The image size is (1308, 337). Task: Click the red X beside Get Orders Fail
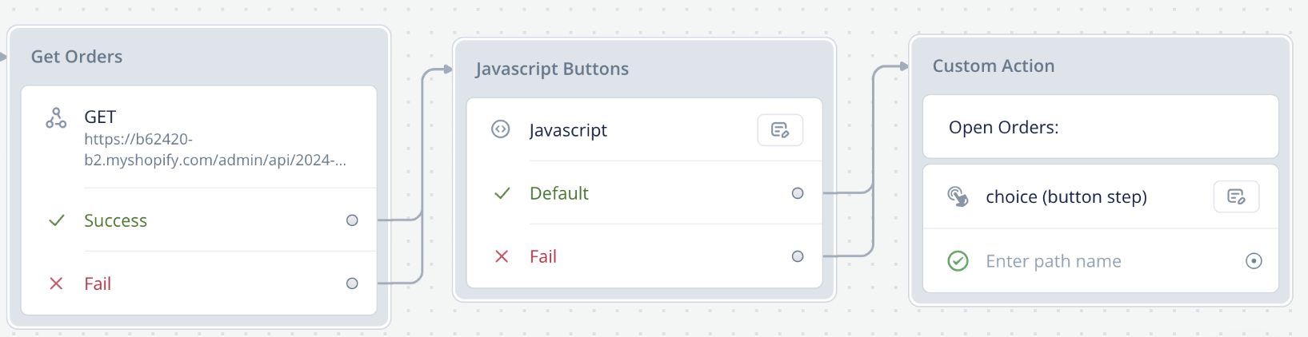coord(56,283)
